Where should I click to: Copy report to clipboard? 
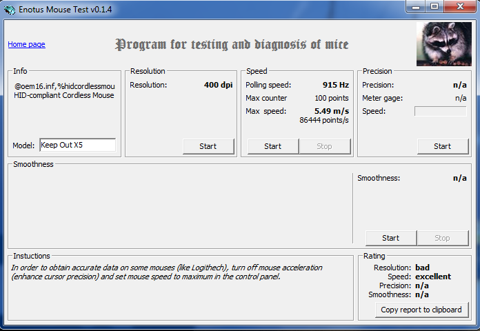[x=421, y=310]
